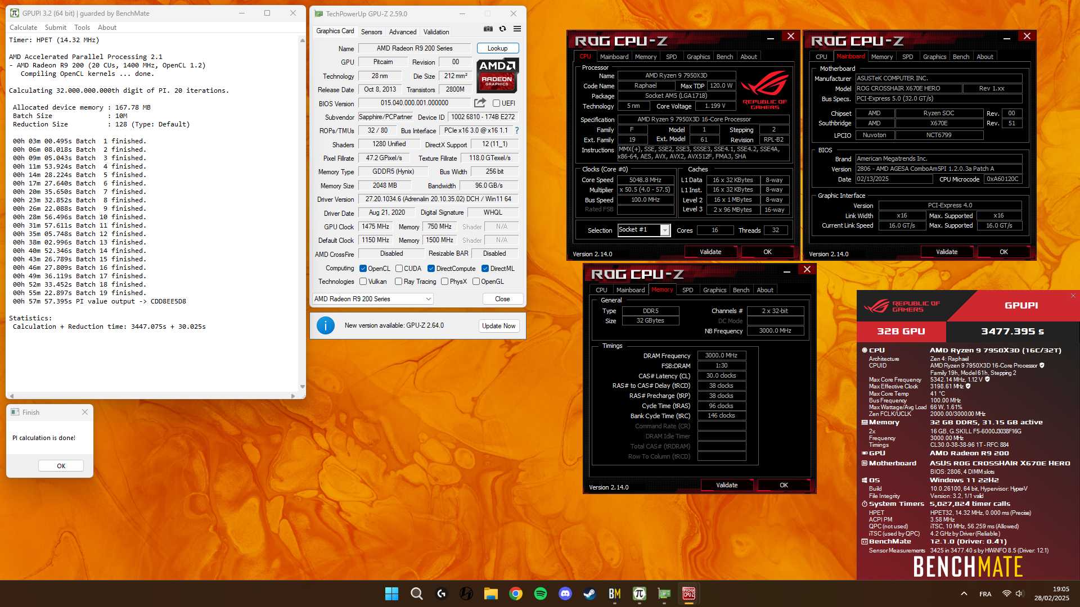Click OK in the Finish dialog
Image resolution: width=1080 pixels, height=607 pixels.
tap(61, 466)
